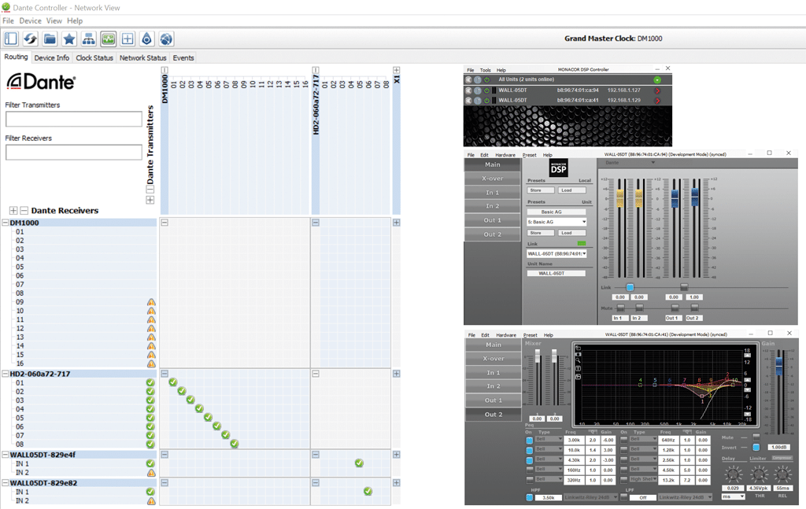Viewport: 806px width, 509px height.
Task: Click the save disk icon in EQ graph
Action: coord(578,377)
